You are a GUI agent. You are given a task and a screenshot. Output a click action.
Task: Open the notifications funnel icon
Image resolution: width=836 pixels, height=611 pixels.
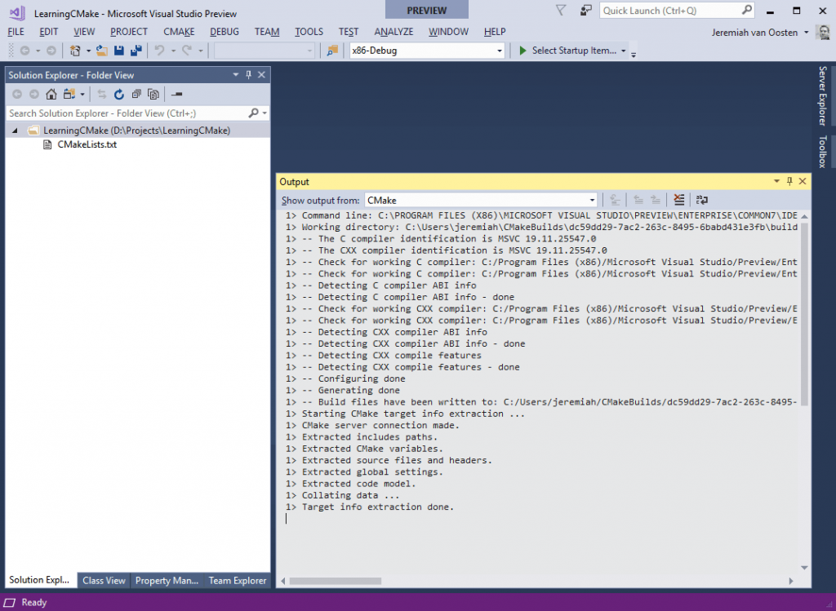pos(560,10)
